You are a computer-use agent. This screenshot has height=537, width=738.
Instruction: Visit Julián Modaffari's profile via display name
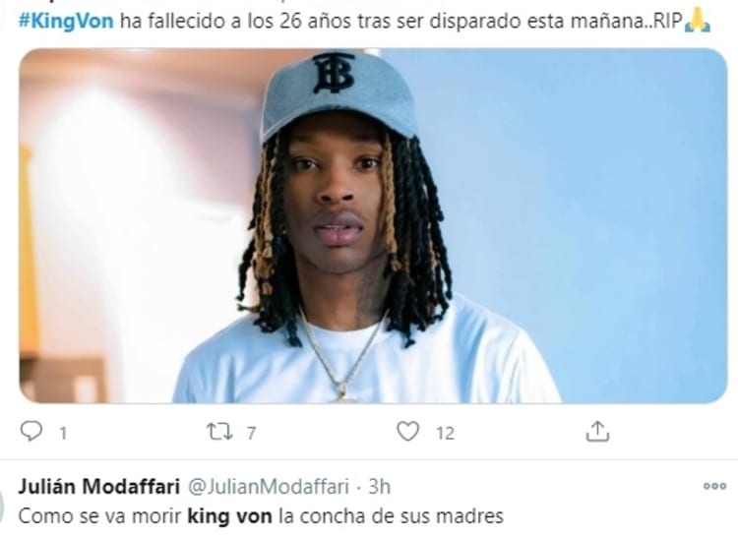(98, 487)
